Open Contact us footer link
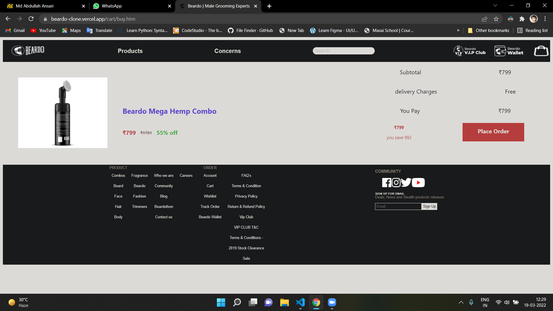The width and height of the screenshot is (553, 311). pyautogui.click(x=164, y=217)
